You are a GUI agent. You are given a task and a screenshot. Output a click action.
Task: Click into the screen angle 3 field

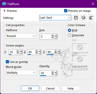click(51, 52)
